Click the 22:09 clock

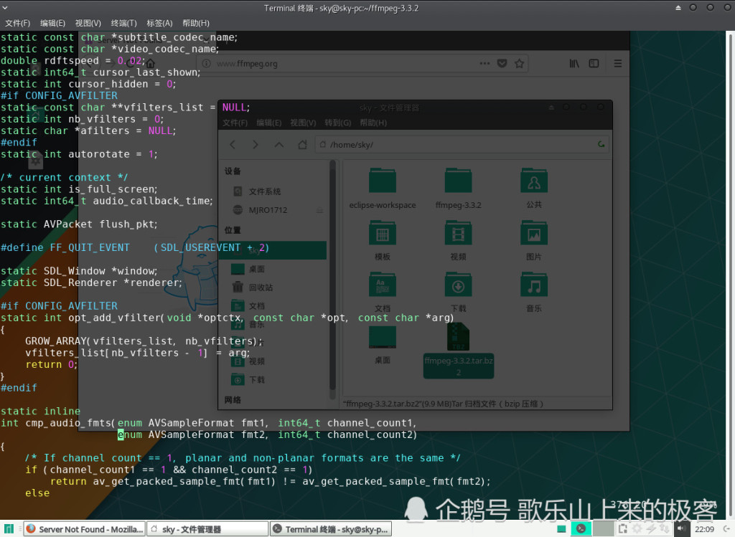click(704, 529)
